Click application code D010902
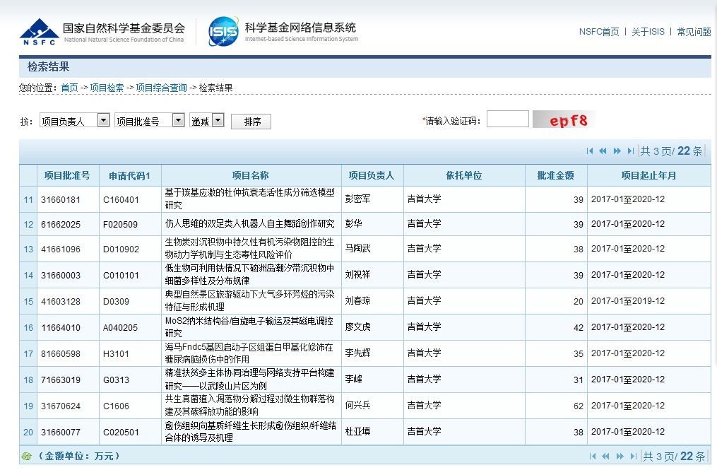The image size is (717, 470). point(121,249)
